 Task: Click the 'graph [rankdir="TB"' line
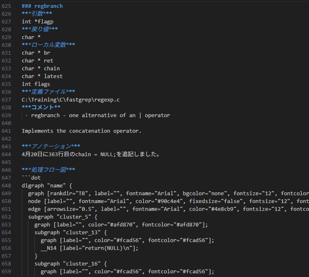[x=169, y=194]
